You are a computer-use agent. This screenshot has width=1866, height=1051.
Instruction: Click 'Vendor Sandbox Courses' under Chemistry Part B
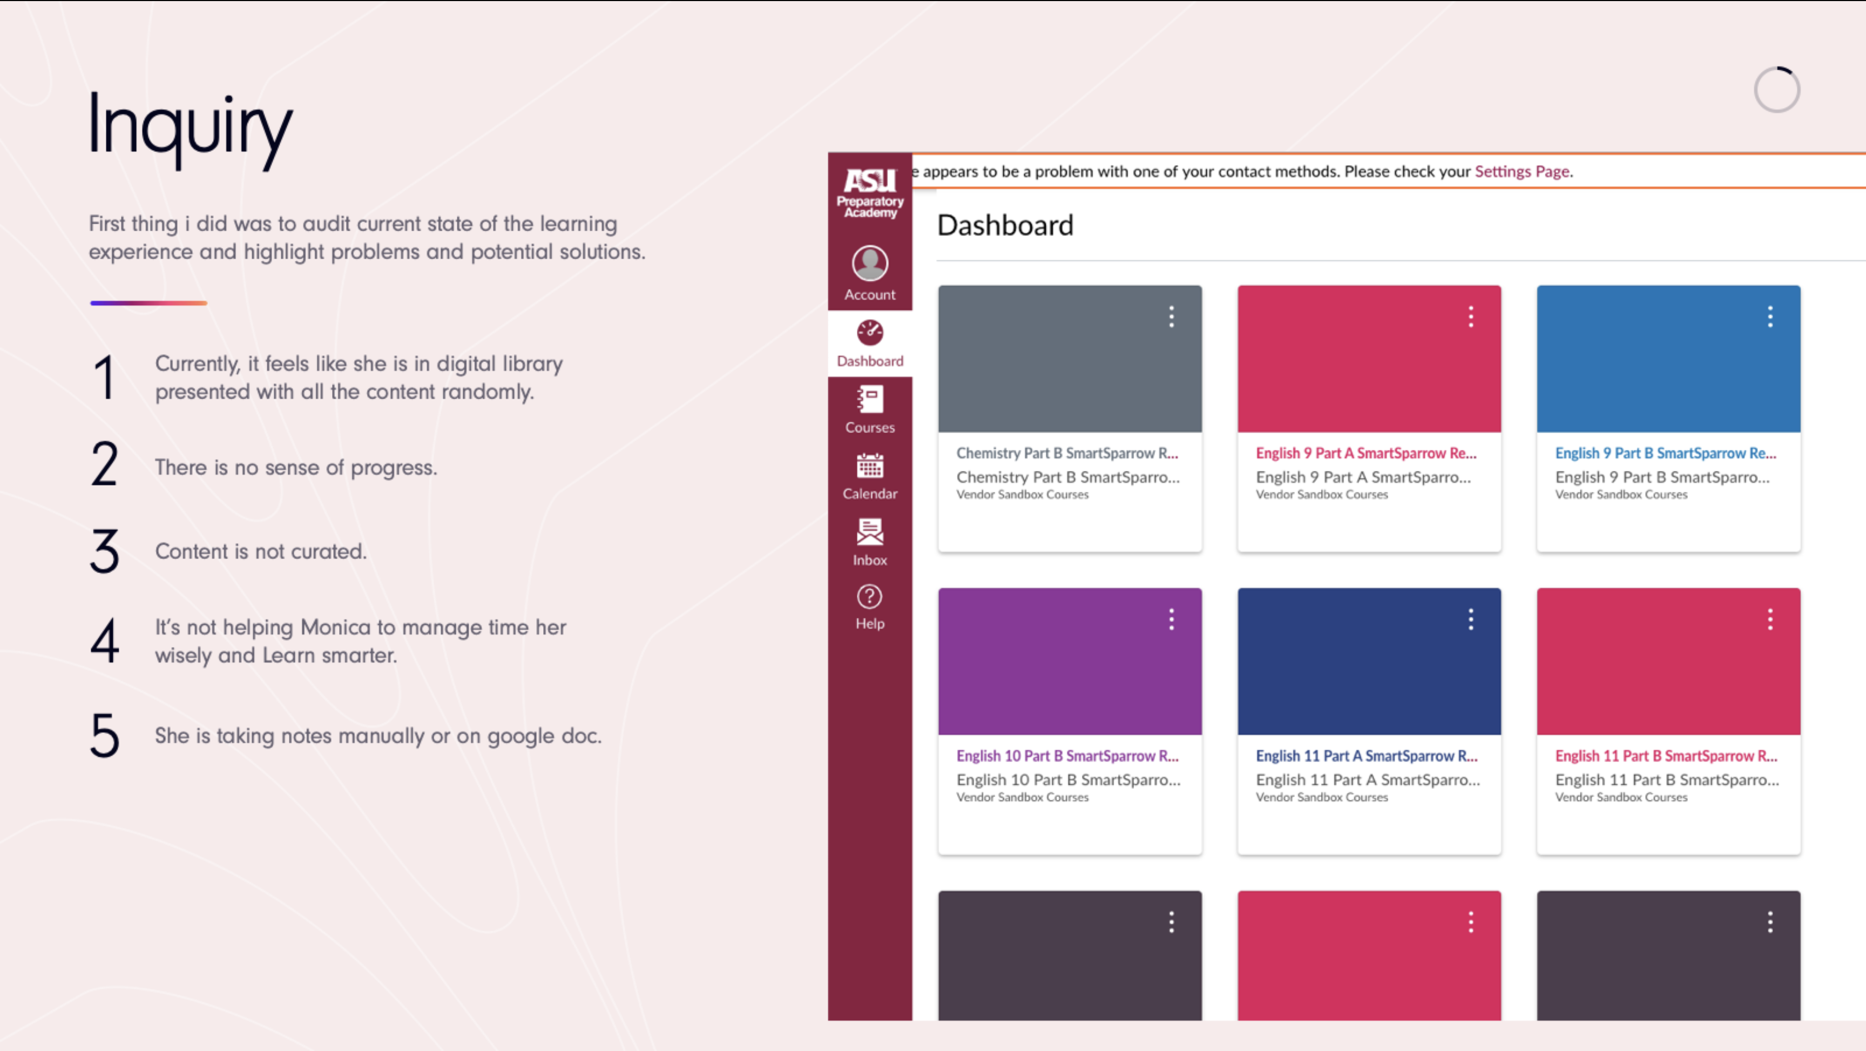point(1022,494)
